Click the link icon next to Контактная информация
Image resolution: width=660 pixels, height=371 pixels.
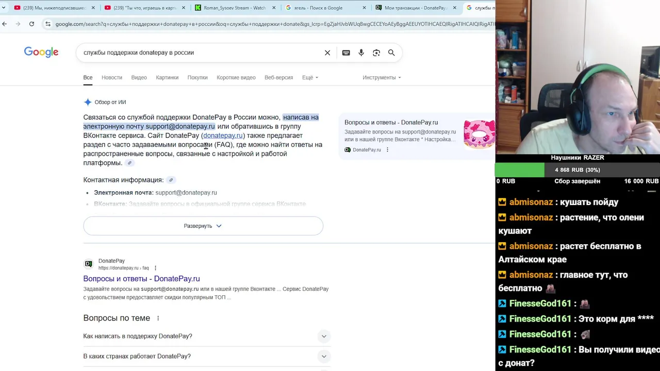click(171, 180)
